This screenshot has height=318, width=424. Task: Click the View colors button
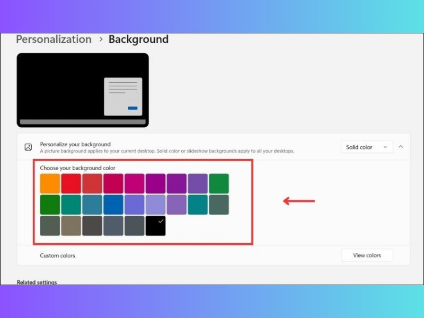(x=367, y=255)
